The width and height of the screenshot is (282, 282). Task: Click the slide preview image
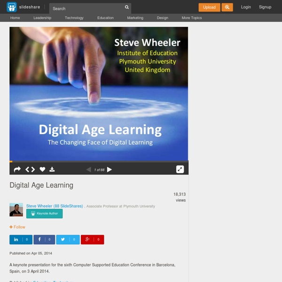click(x=99, y=94)
